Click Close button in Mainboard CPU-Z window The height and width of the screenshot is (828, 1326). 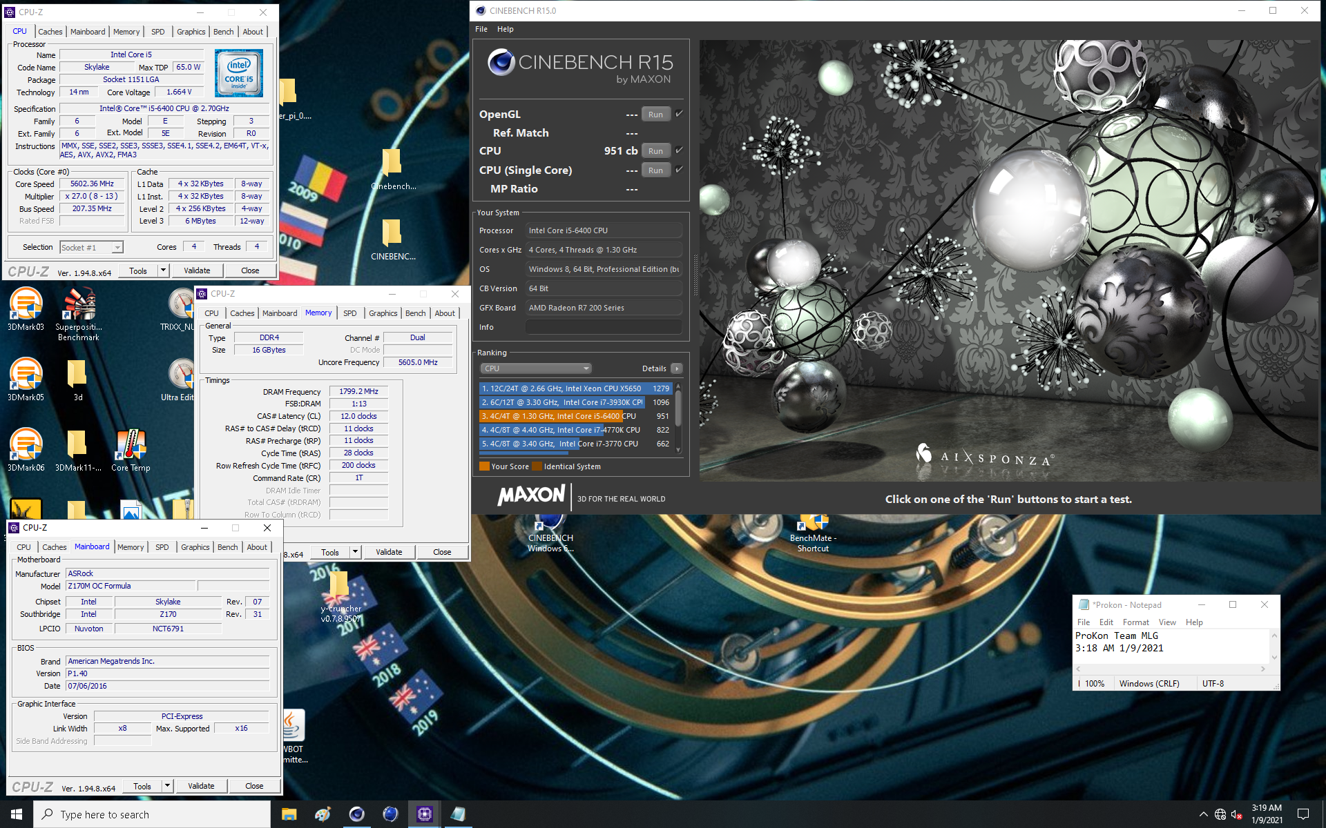254,786
